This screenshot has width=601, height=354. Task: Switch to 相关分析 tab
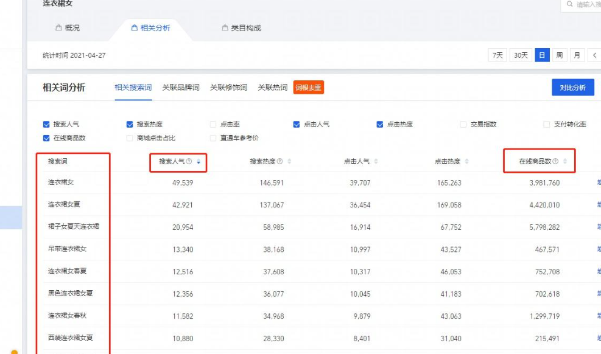(x=150, y=28)
